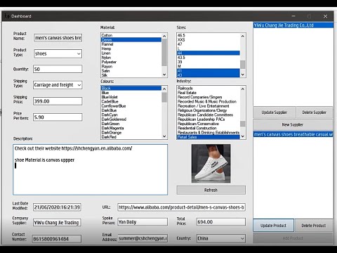This screenshot has width=337, height=253.
Task: Select Polyester in the Material list
Action: coord(131,62)
